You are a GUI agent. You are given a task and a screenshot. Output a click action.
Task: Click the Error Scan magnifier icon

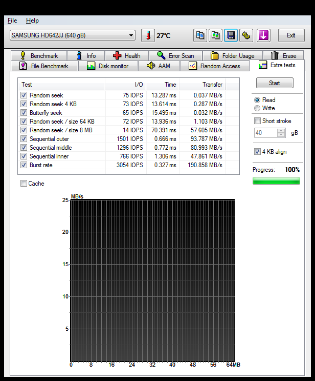[x=161, y=55]
